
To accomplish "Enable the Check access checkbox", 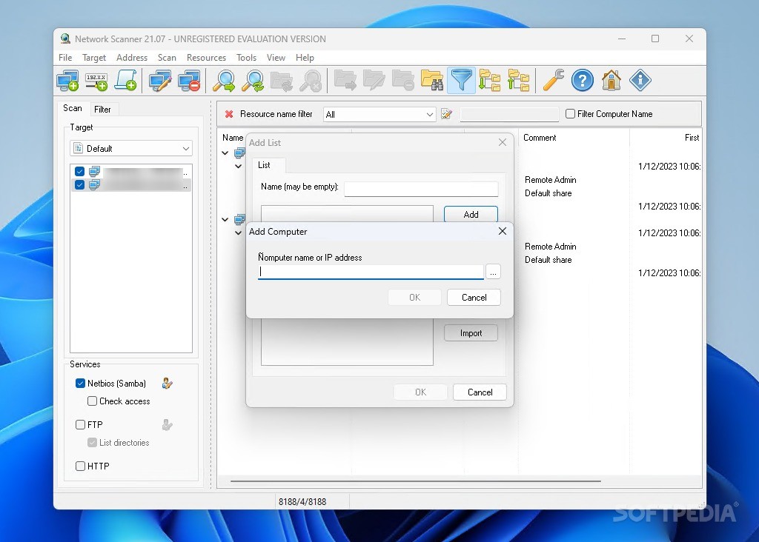I will point(92,401).
